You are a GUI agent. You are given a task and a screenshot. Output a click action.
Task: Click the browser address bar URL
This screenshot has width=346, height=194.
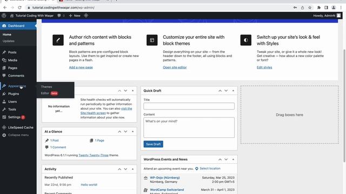pyautogui.click(x=63, y=8)
